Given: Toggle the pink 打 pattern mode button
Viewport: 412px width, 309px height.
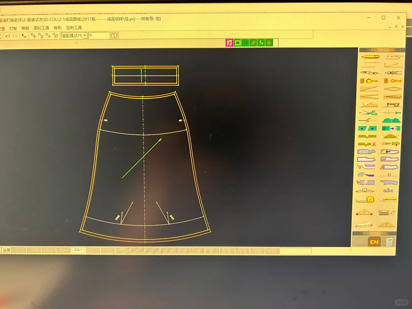Looking at the screenshot, I should (229, 43).
